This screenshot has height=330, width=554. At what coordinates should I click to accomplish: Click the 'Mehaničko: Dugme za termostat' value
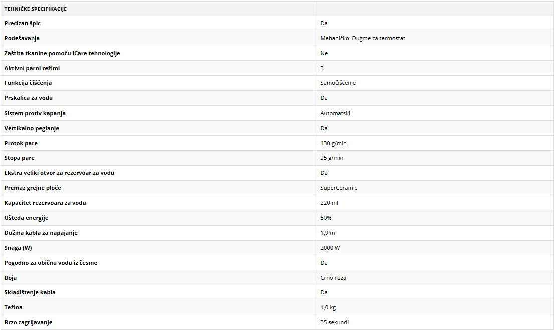click(x=363, y=38)
